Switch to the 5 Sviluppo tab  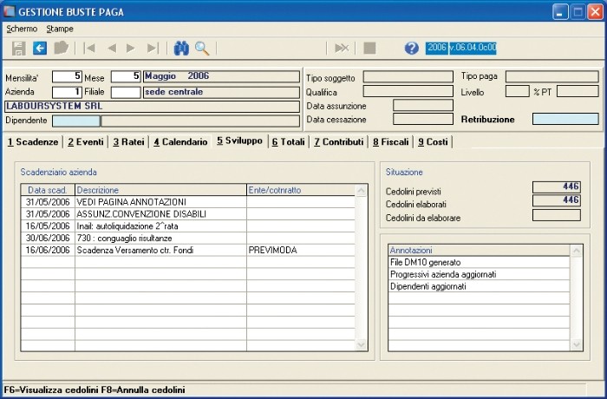239,141
